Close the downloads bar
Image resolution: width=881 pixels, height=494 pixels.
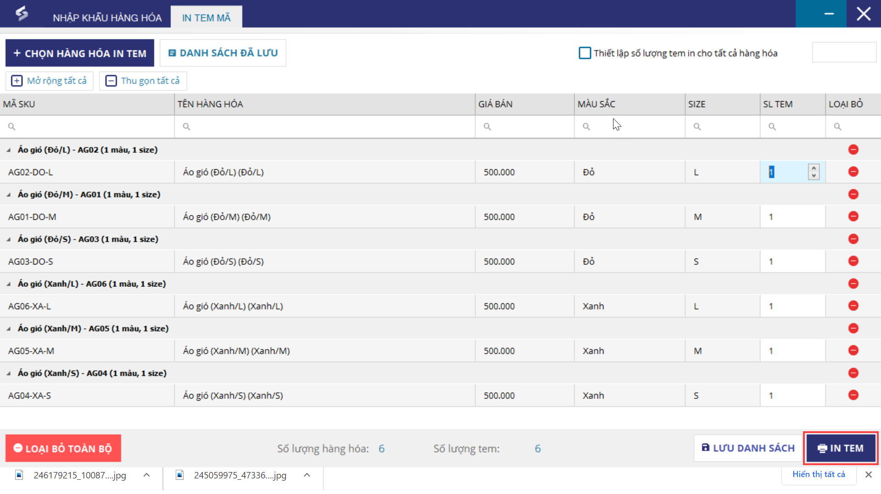[868, 475]
